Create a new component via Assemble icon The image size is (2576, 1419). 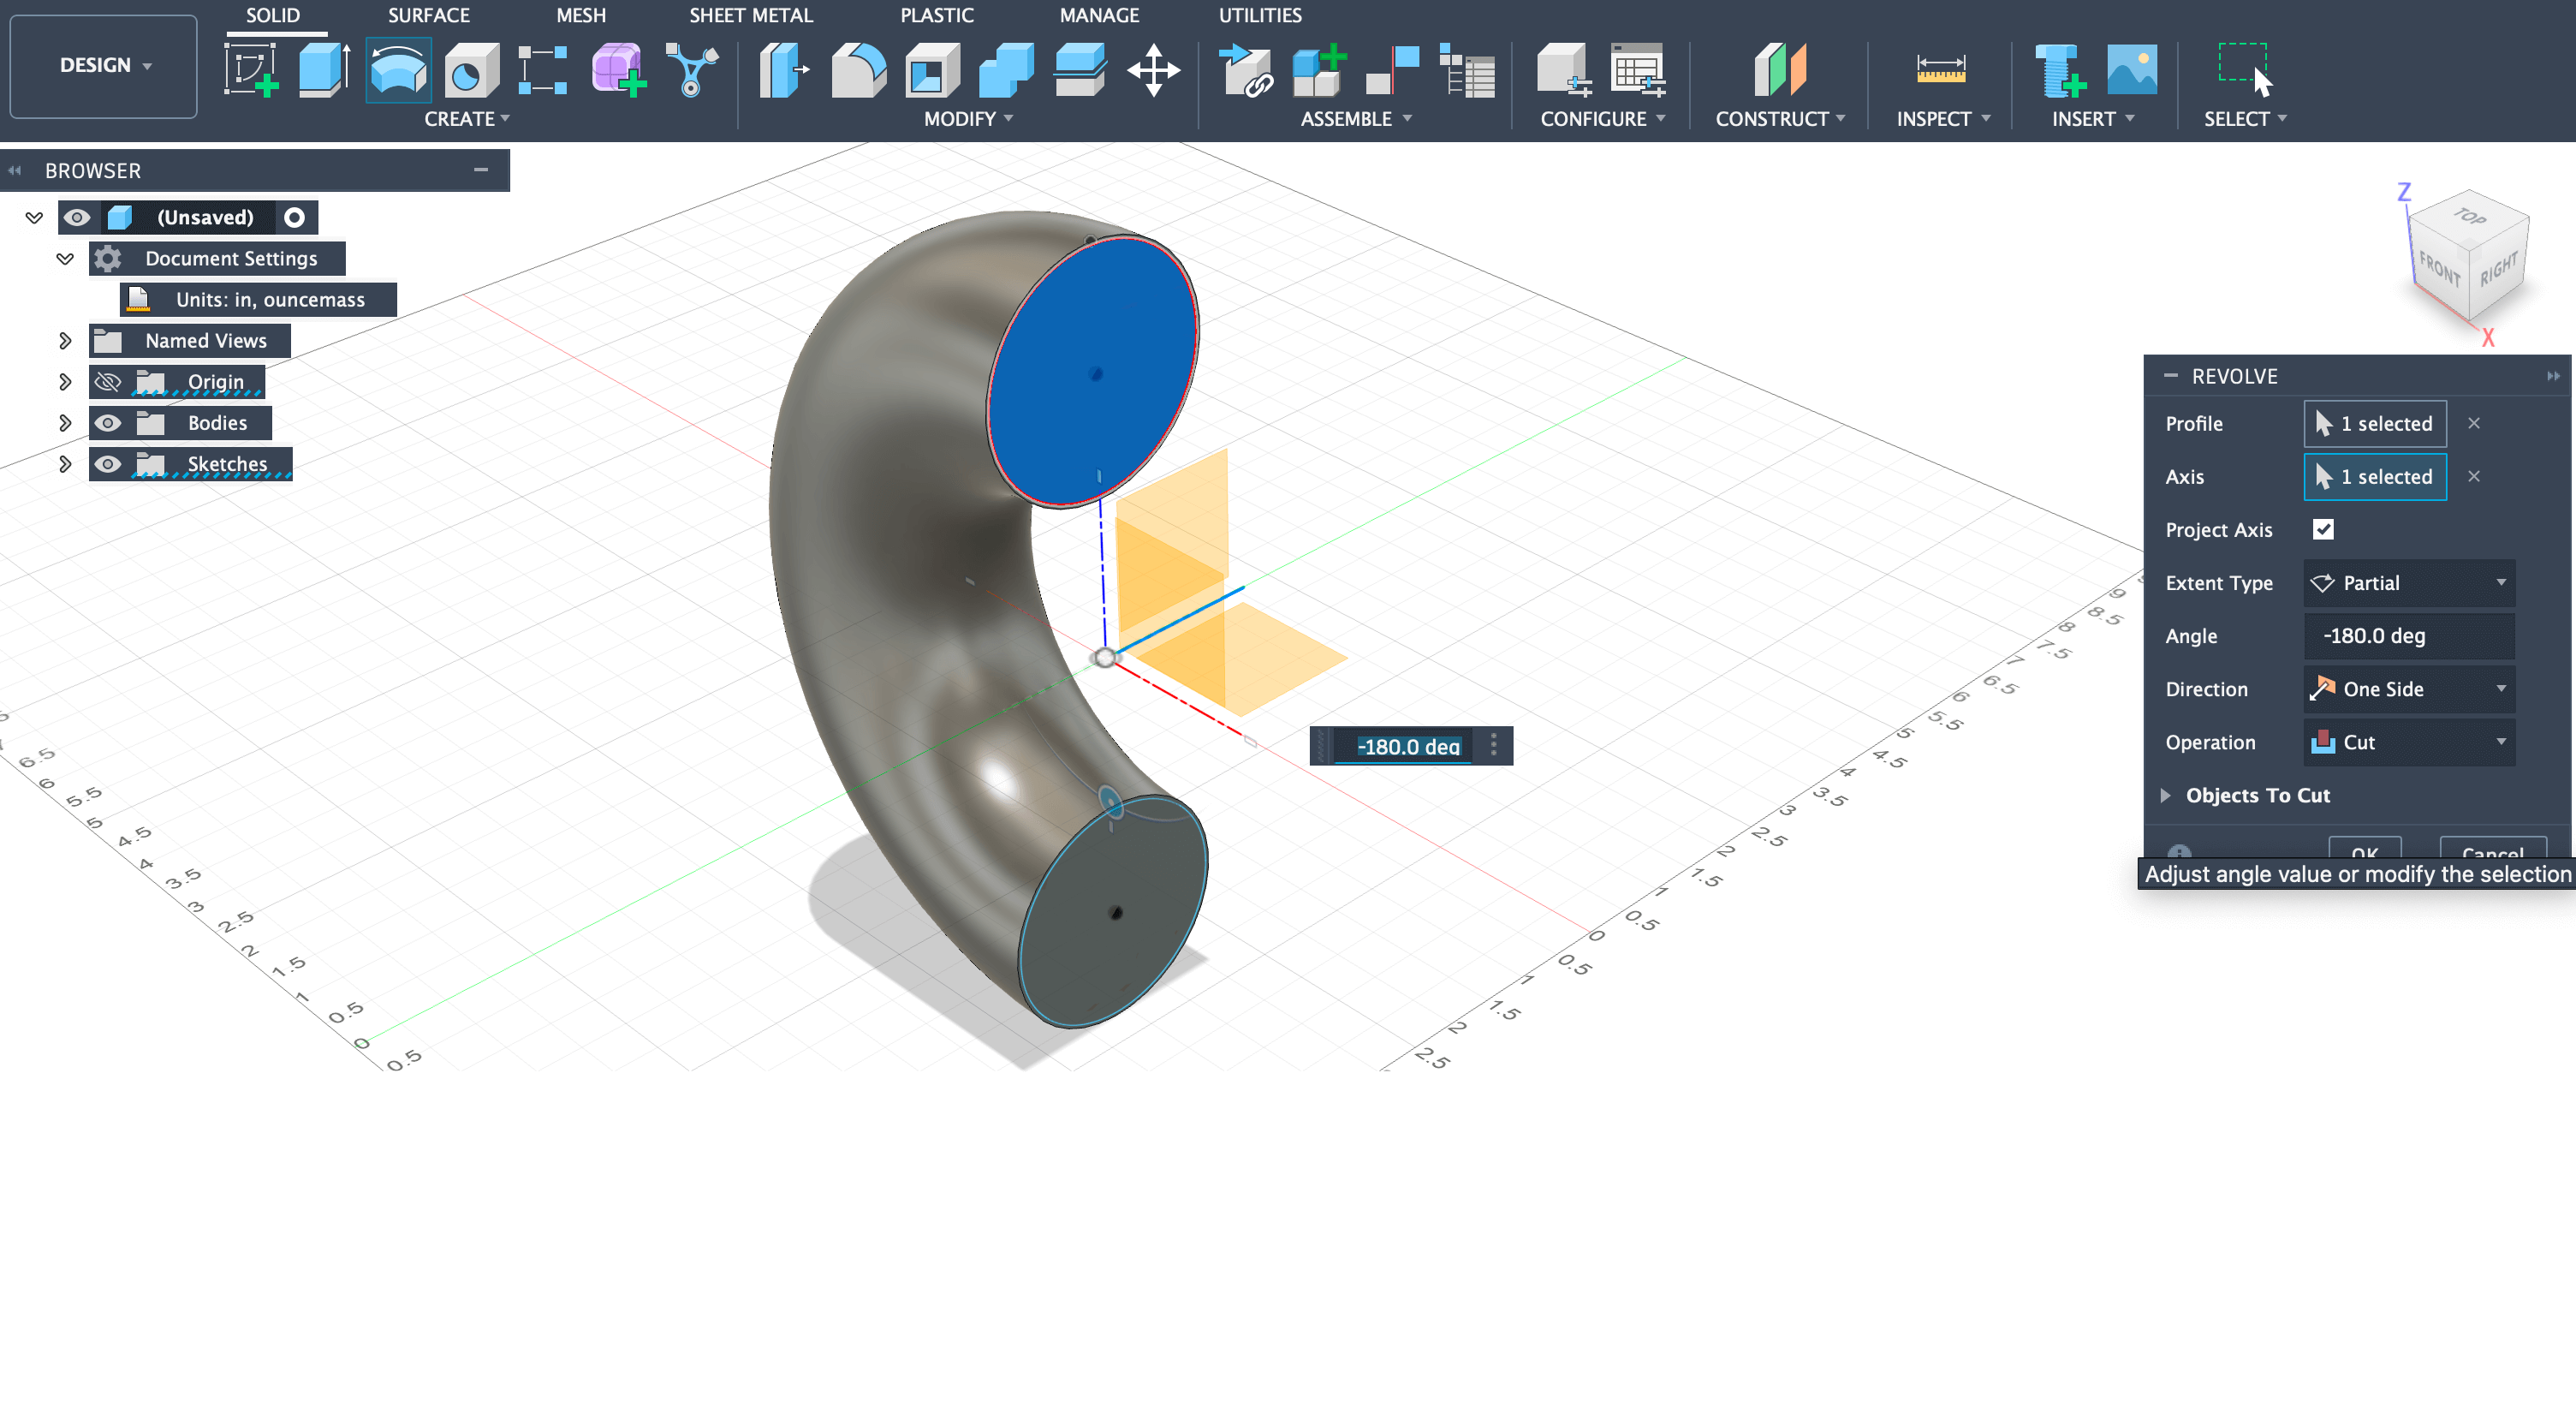(x=1316, y=70)
